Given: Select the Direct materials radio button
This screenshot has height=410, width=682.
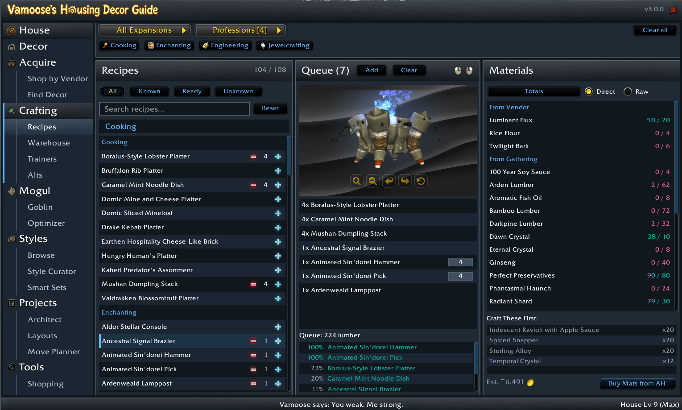Looking at the screenshot, I should point(589,91).
